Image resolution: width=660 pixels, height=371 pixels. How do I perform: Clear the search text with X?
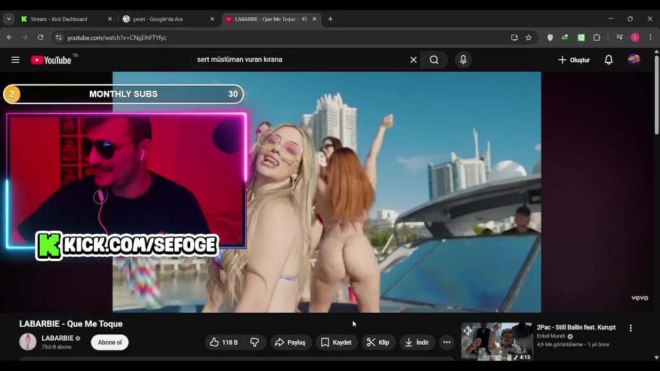tap(414, 60)
